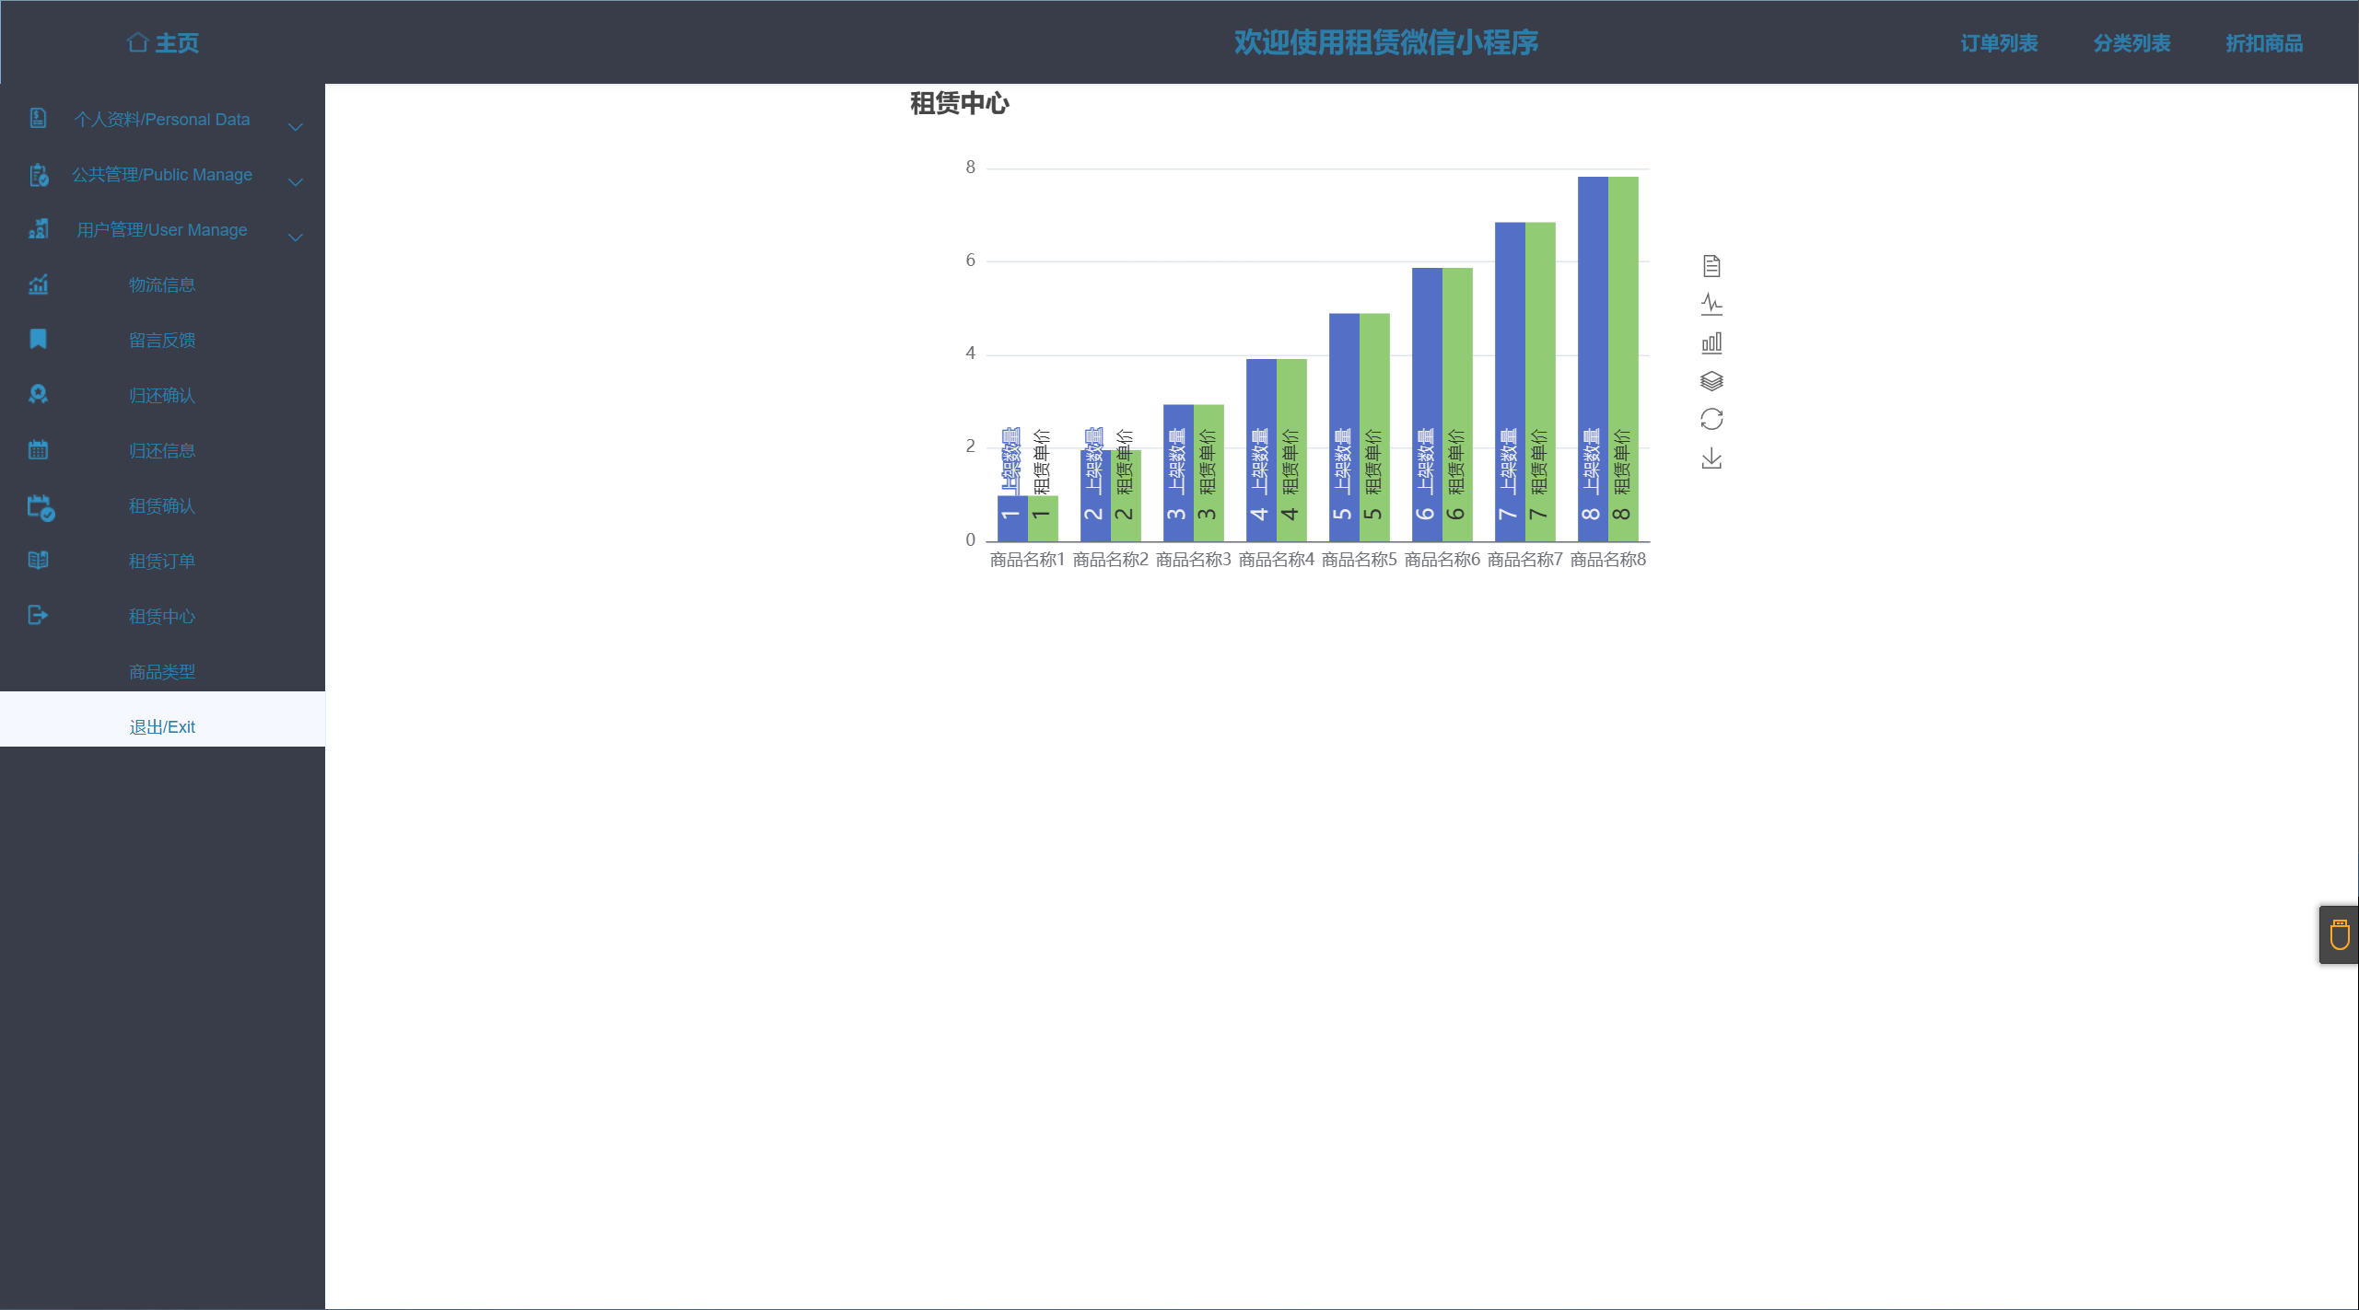This screenshot has width=2359, height=1310.
Task: Click the home icon beside 主页
Action: tap(137, 42)
